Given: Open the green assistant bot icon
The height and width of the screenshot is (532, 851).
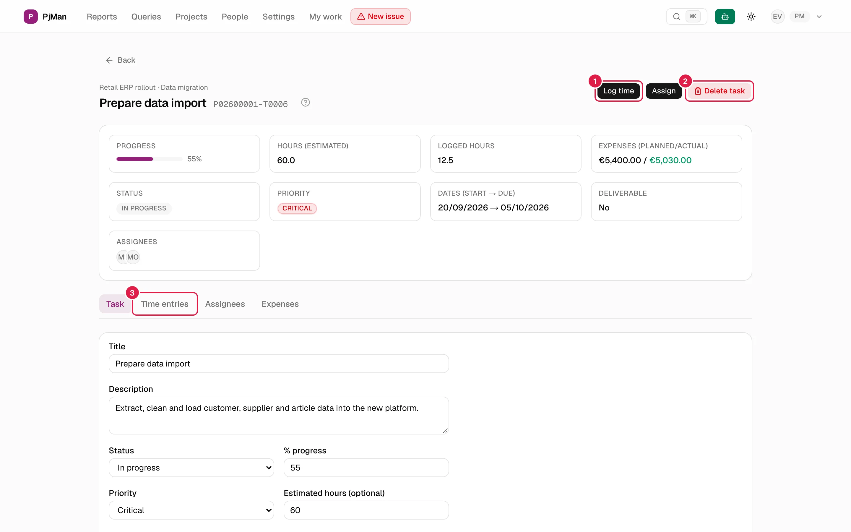Looking at the screenshot, I should point(725,17).
